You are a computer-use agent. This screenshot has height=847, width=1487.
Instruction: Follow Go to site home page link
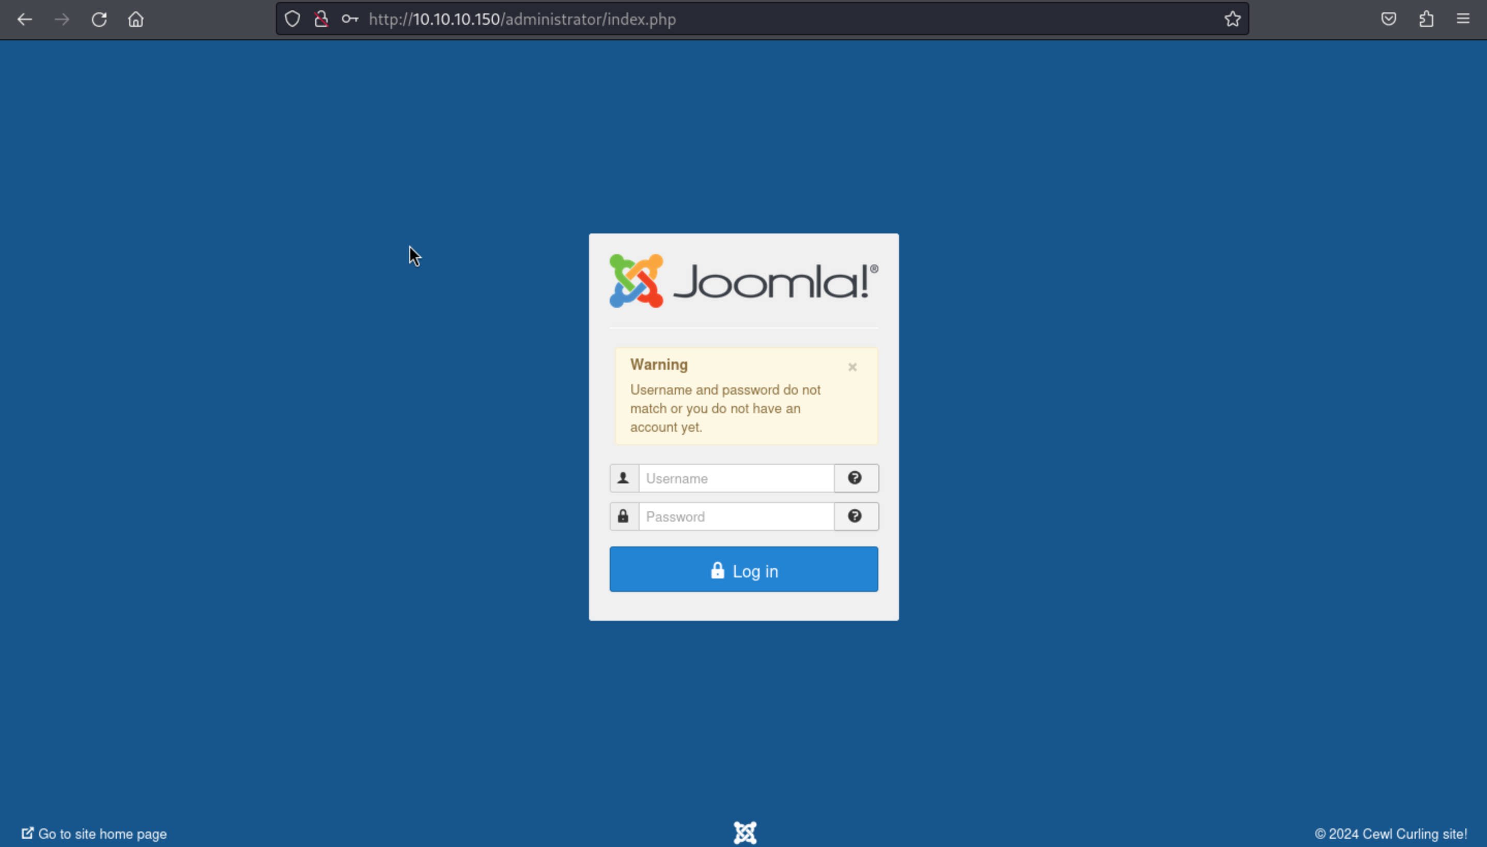(102, 834)
